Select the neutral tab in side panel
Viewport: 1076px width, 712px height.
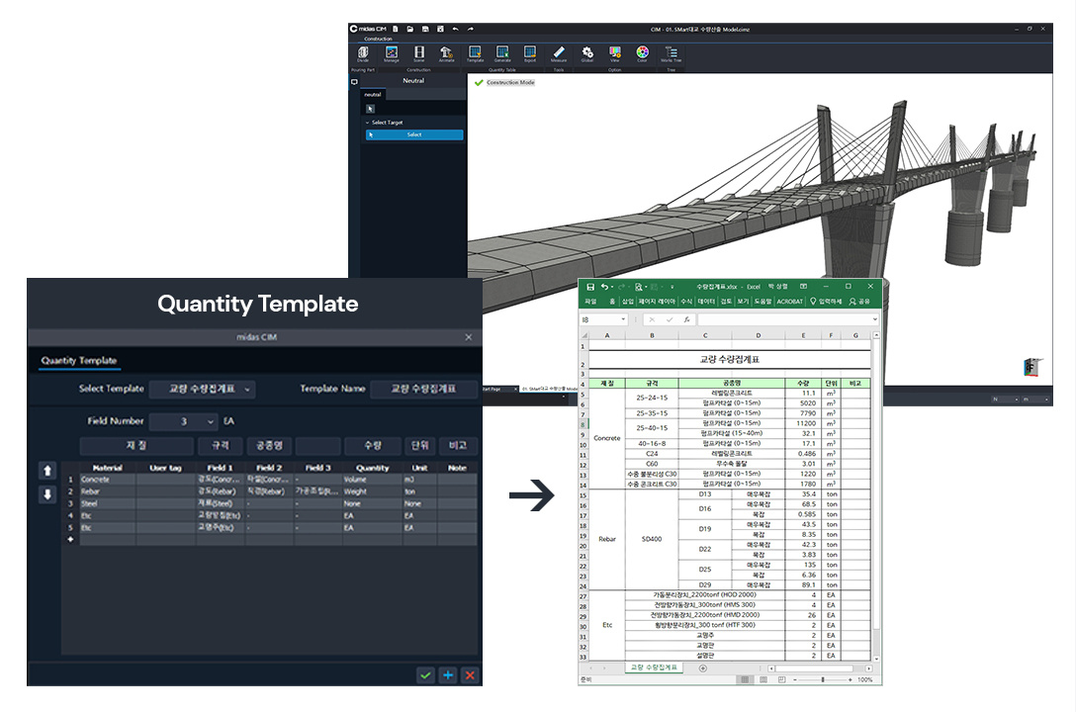(373, 95)
